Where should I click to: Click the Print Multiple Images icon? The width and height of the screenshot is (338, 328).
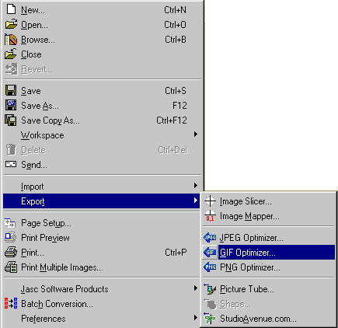point(11,267)
